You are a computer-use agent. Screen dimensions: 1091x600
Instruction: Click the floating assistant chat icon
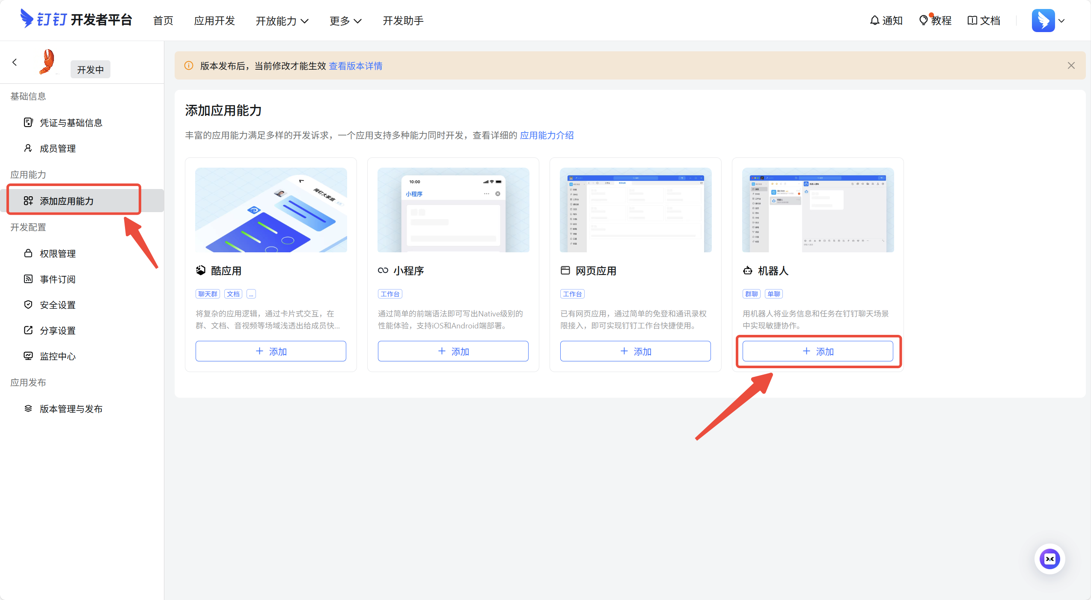(1049, 559)
